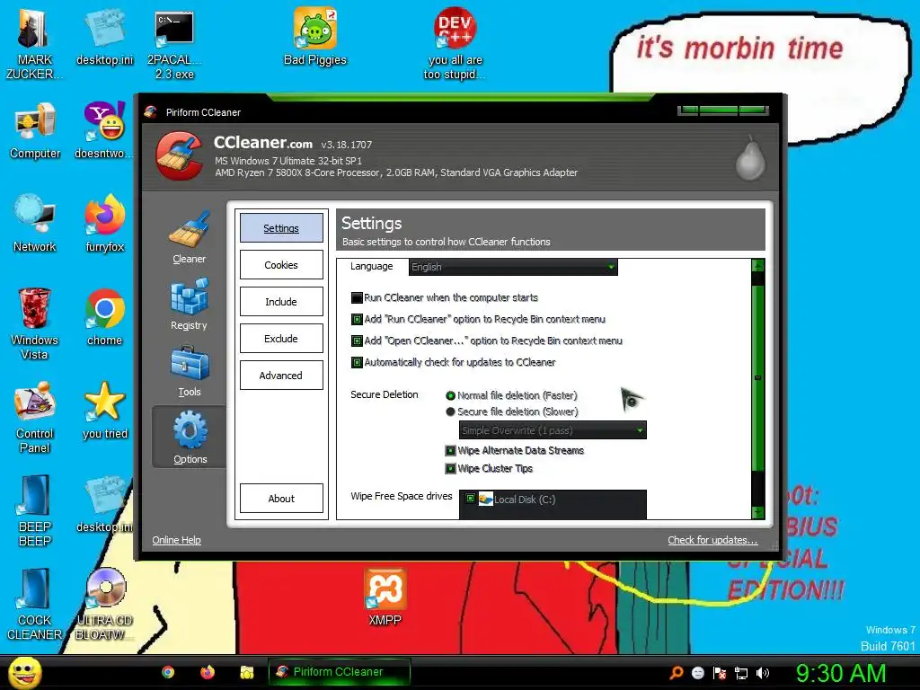Open the ULTRA CD BLOATW disc icon
Viewport: 920px width, 690px height.
(104, 605)
